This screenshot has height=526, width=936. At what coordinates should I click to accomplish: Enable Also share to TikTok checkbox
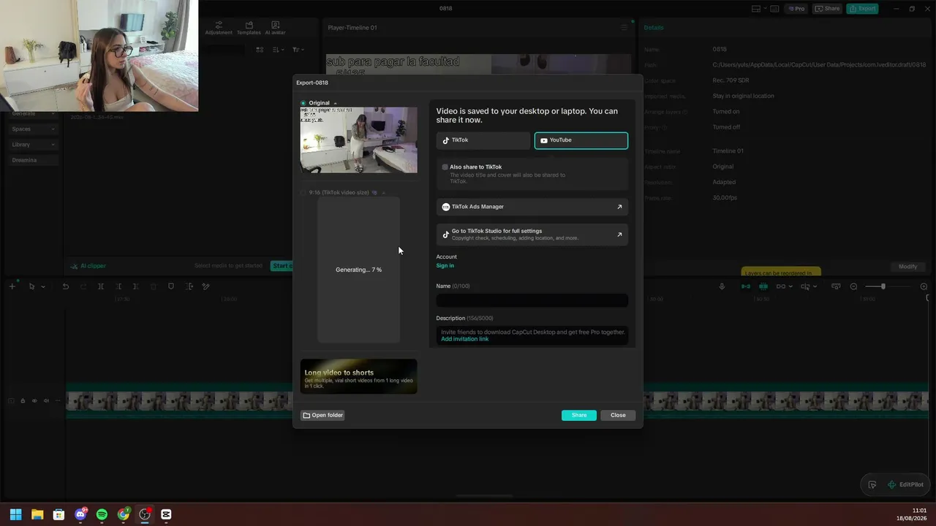pos(445,167)
